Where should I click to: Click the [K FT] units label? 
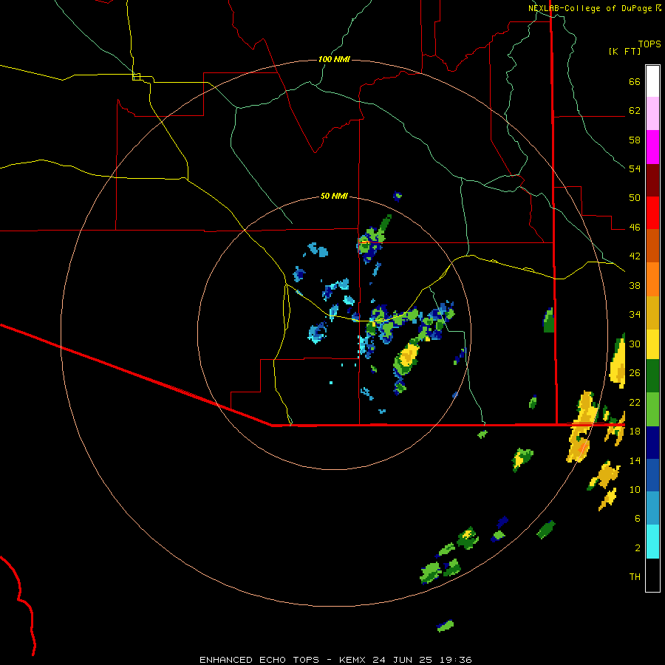[624, 52]
